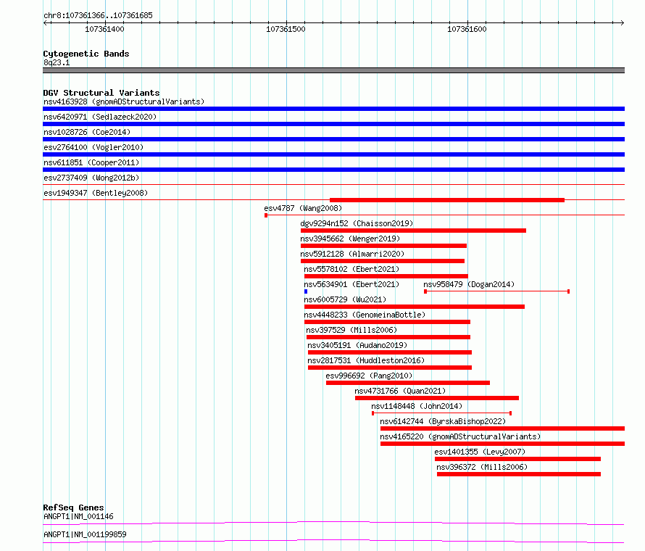This screenshot has height=551, width=645.
Task: Open the esv2737409 (Wong2012b) variant label
Action: (91, 178)
